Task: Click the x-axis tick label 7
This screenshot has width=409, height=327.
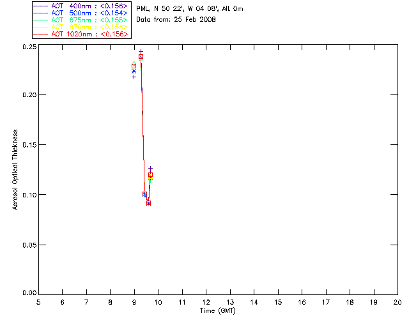Action: pos(86,302)
